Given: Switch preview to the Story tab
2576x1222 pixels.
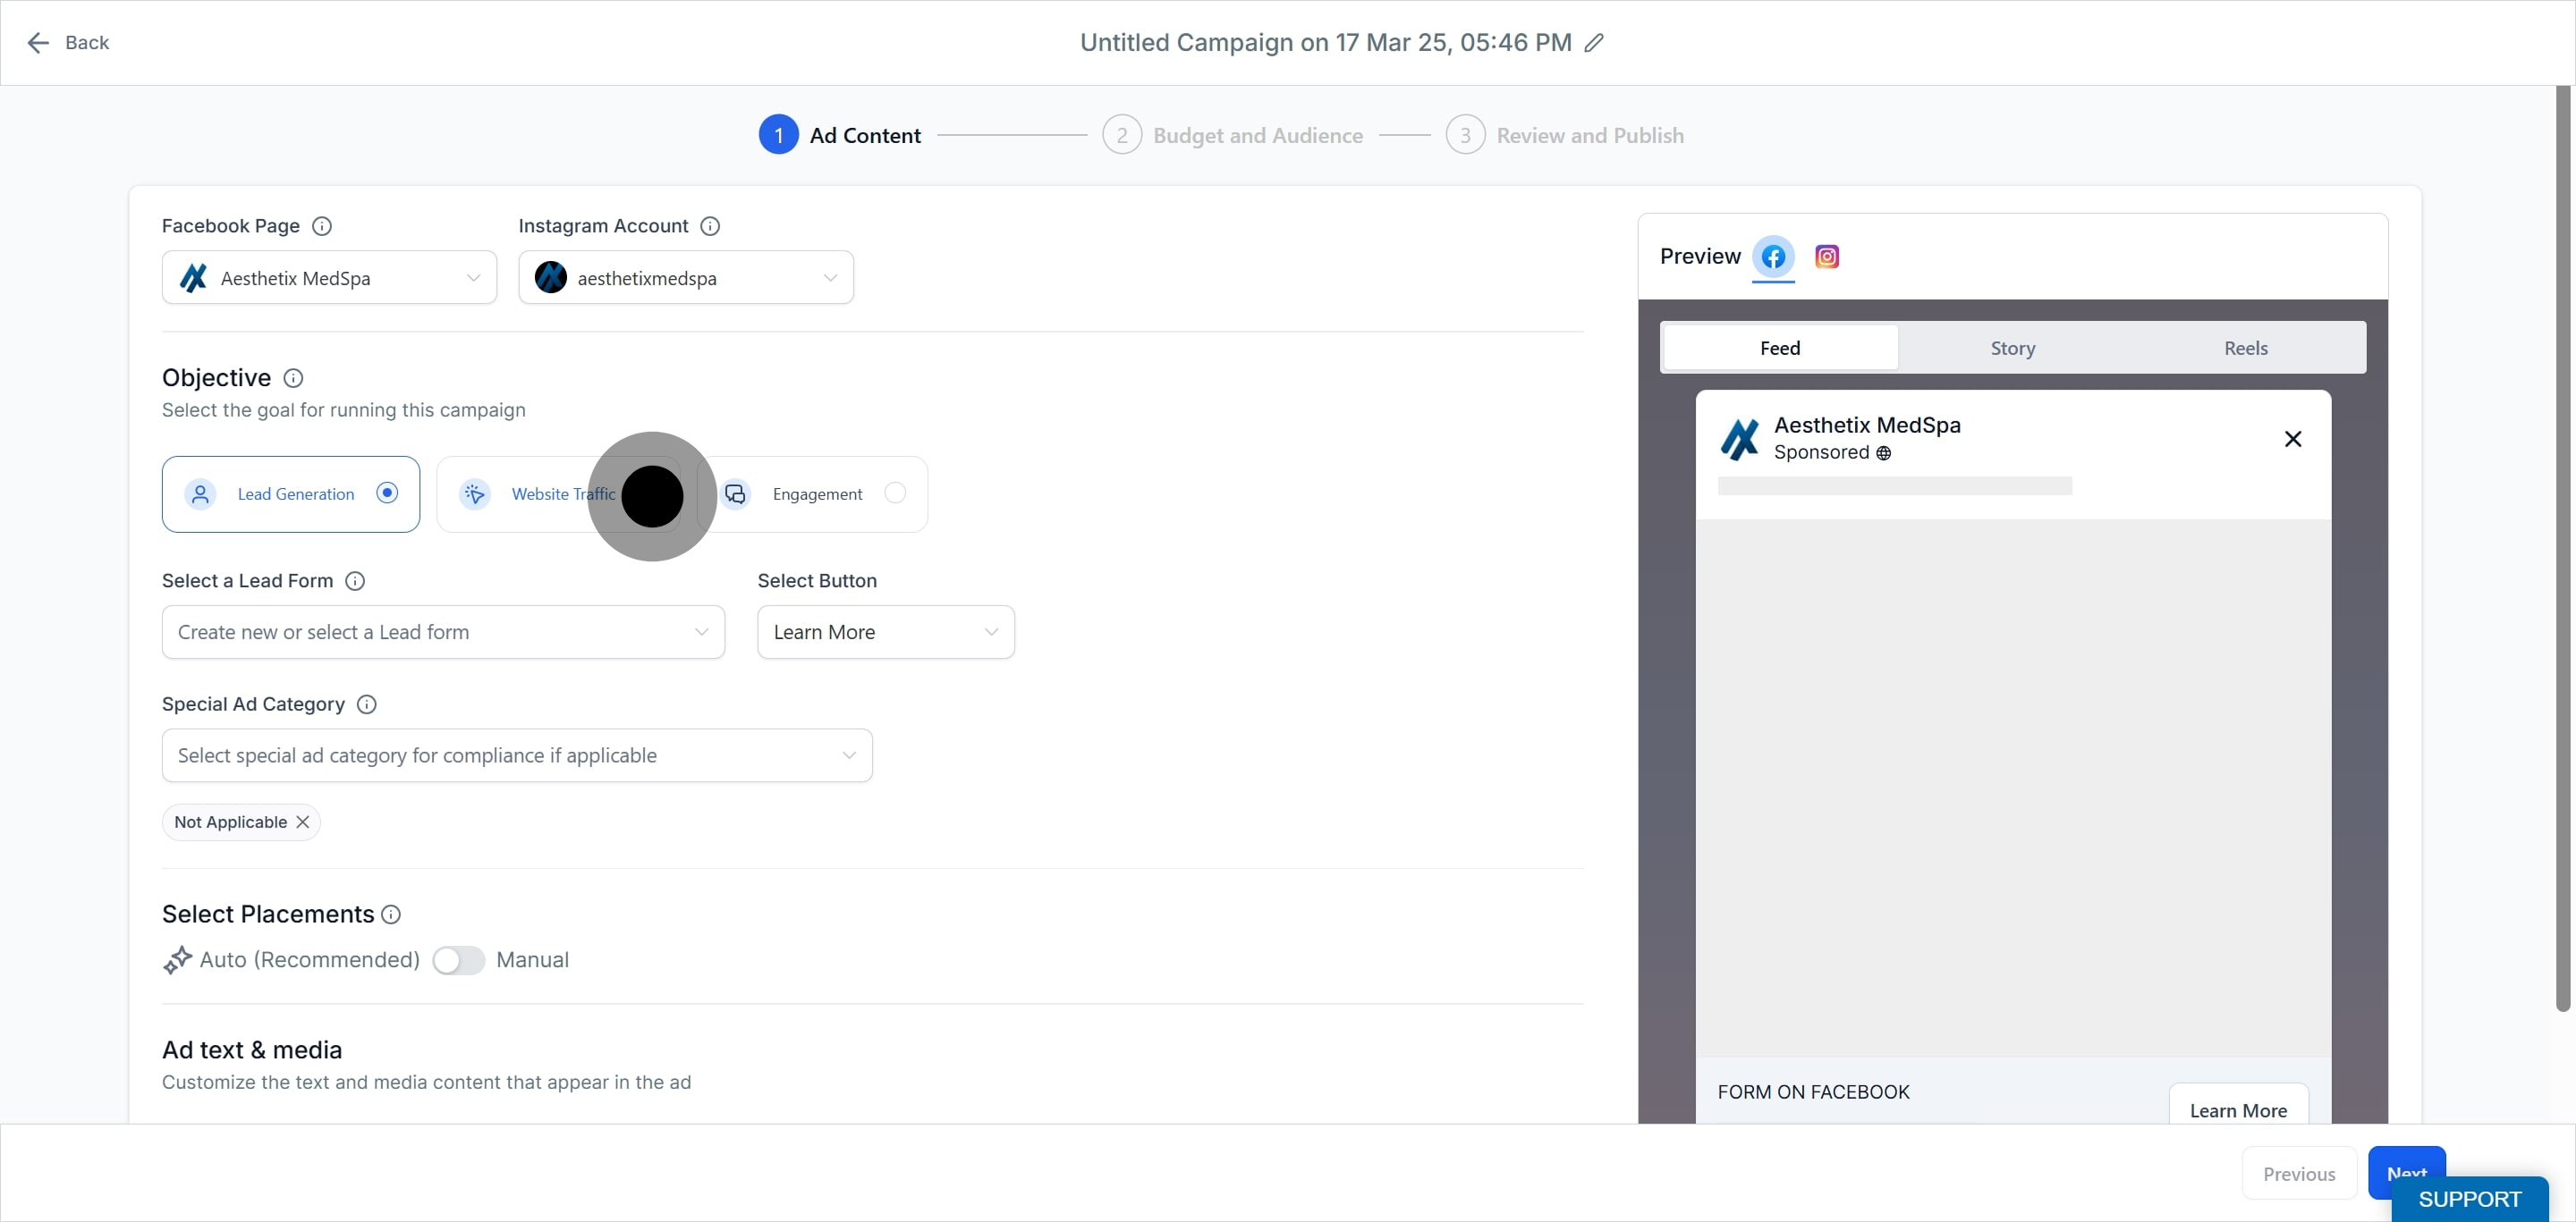Looking at the screenshot, I should [x=2012, y=348].
